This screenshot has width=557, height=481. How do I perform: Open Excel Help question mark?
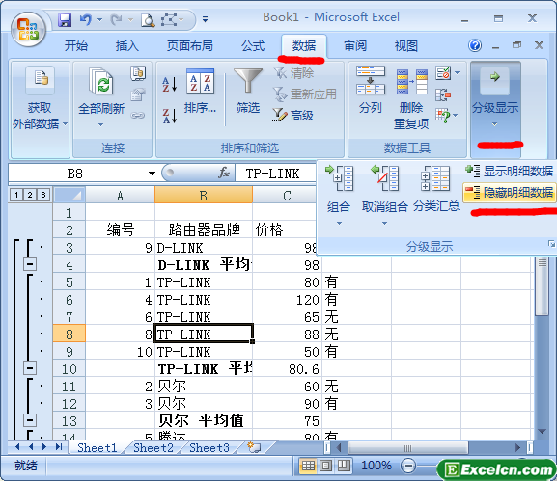pyautogui.click(x=475, y=45)
